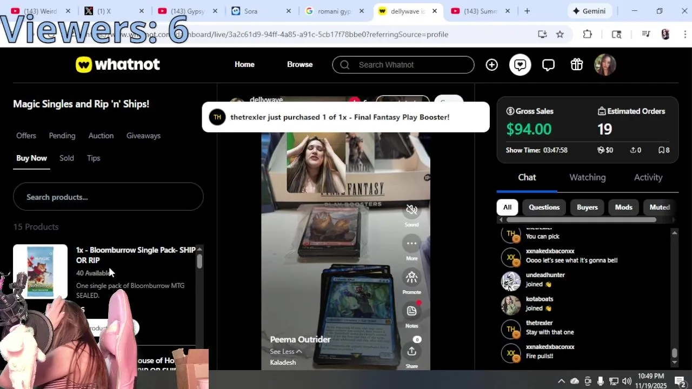Click the microphone tray icon

[601, 381]
